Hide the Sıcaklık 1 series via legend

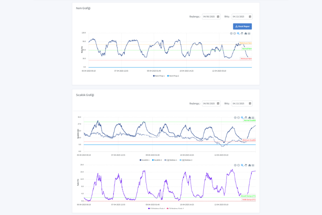145,160
